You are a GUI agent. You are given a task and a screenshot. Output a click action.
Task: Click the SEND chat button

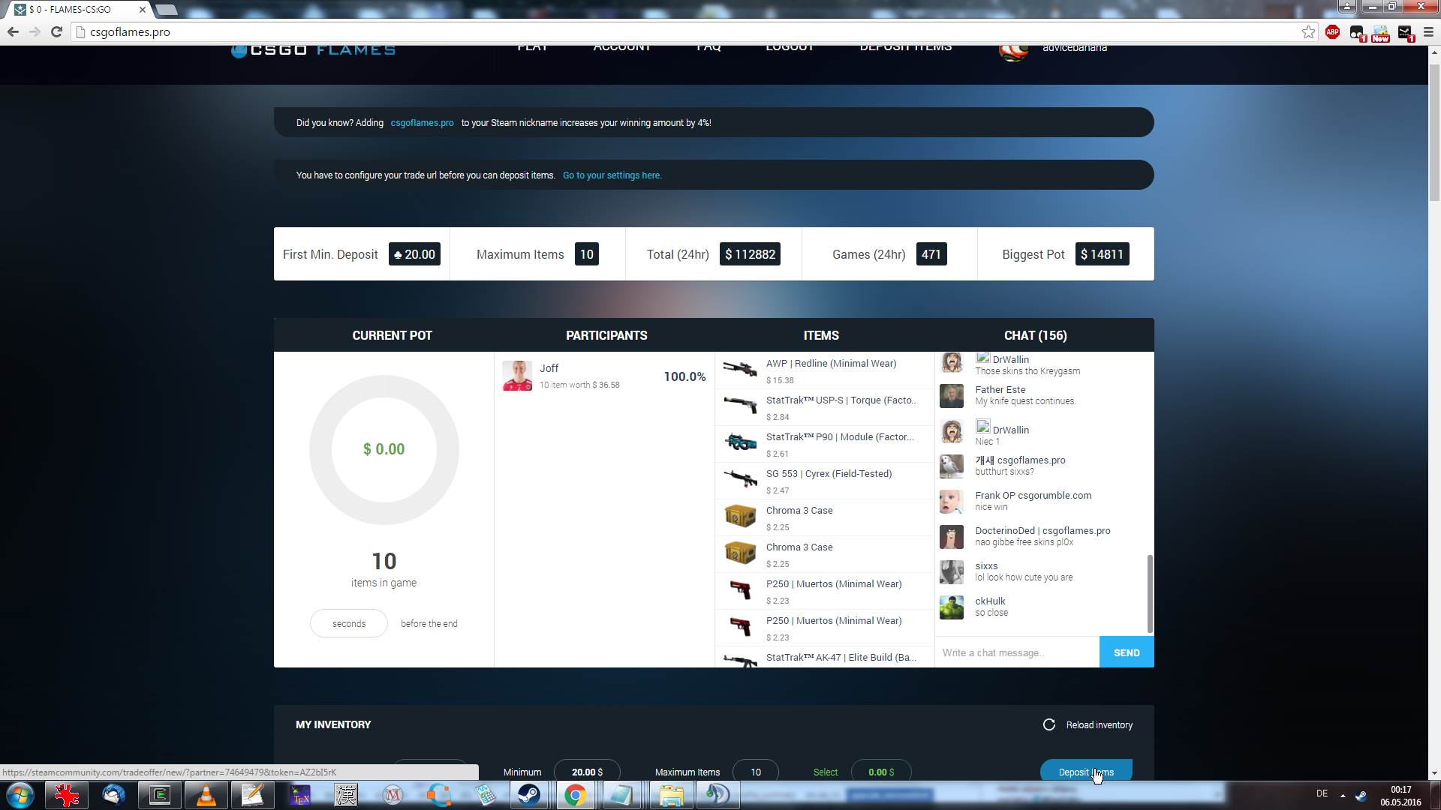coord(1126,652)
